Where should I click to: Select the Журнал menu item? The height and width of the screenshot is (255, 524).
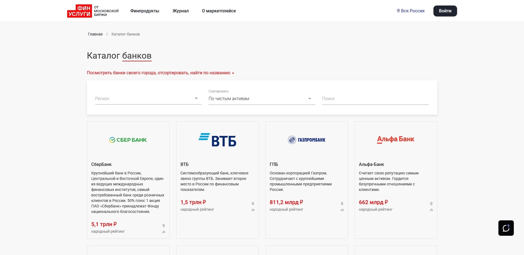point(180,11)
